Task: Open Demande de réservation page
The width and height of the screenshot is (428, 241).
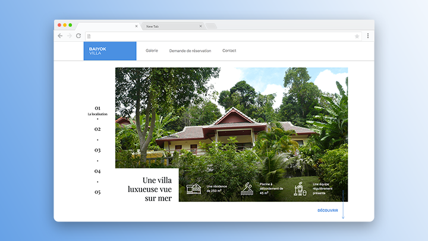Action: pyautogui.click(x=190, y=51)
